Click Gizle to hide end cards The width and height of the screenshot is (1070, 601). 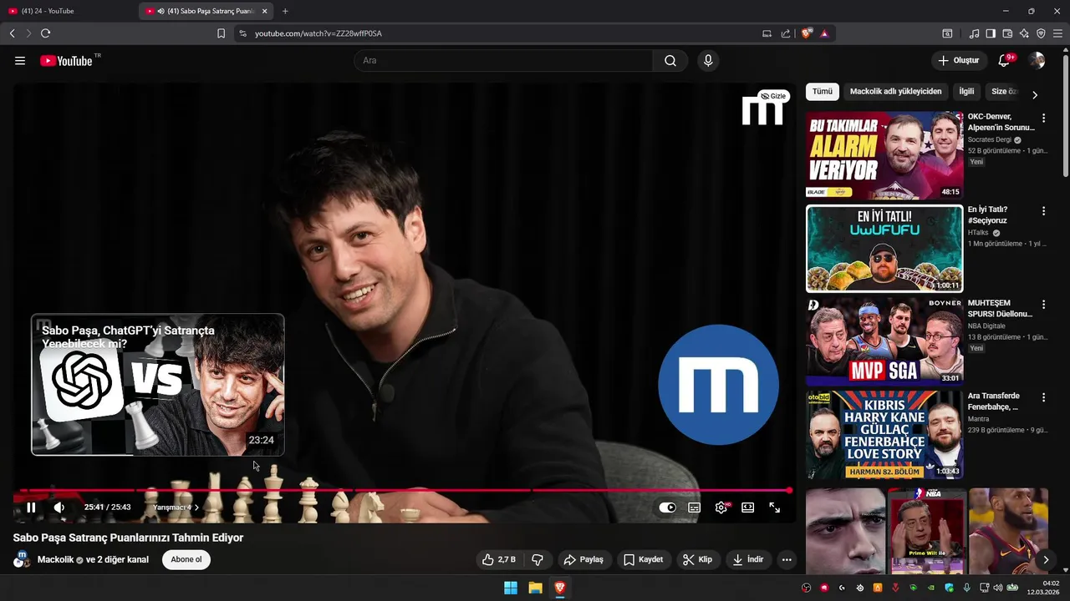pyautogui.click(x=773, y=96)
